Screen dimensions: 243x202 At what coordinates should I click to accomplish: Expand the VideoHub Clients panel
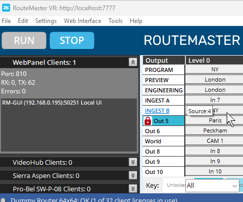pyautogui.click(x=133, y=162)
